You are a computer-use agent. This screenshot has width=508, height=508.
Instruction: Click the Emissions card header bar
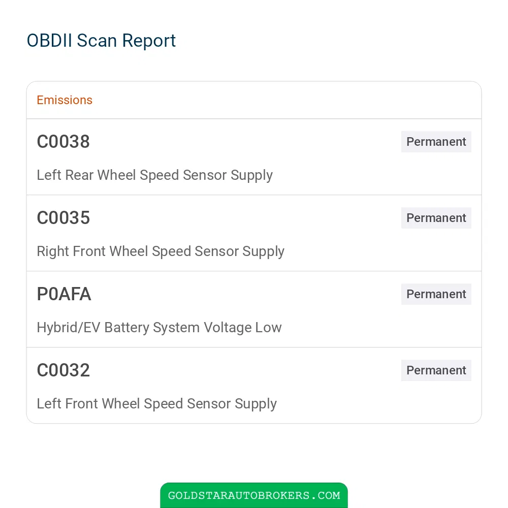[x=254, y=100]
